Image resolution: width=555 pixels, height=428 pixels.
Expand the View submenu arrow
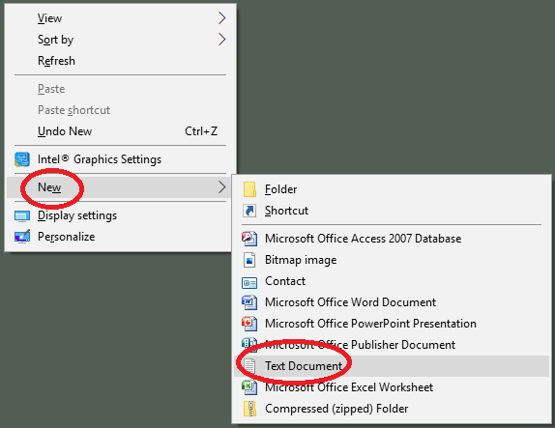221,18
